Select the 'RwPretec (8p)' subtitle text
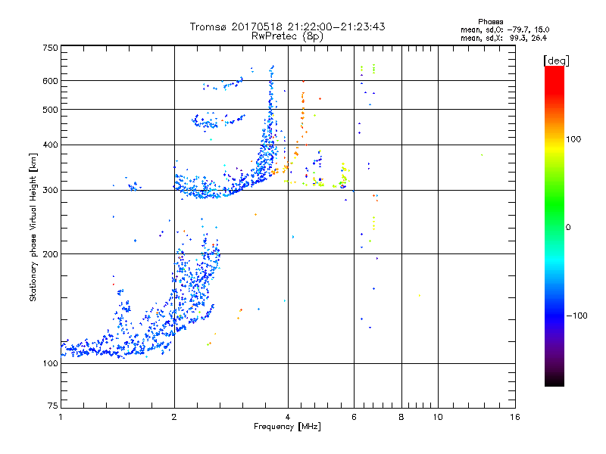The width and height of the screenshot is (606, 454). point(287,36)
